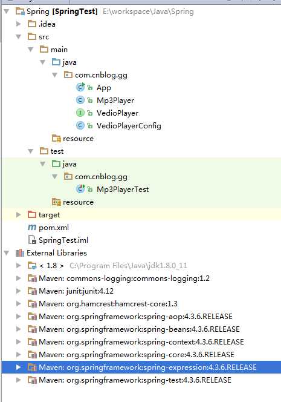
Task: Click the test folder icon
Action: point(44,151)
